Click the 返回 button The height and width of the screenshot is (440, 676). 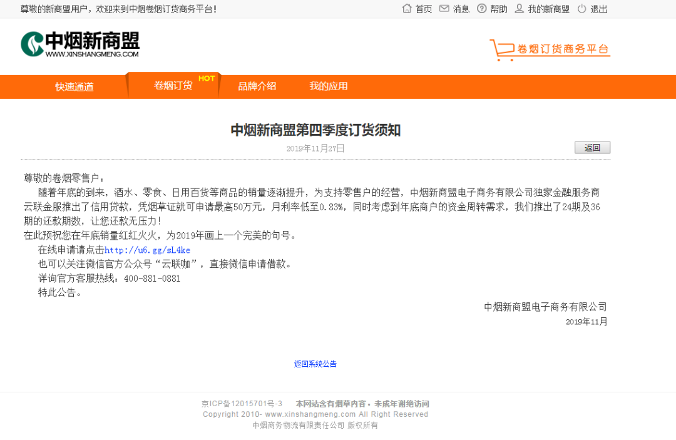pos(592,147)
